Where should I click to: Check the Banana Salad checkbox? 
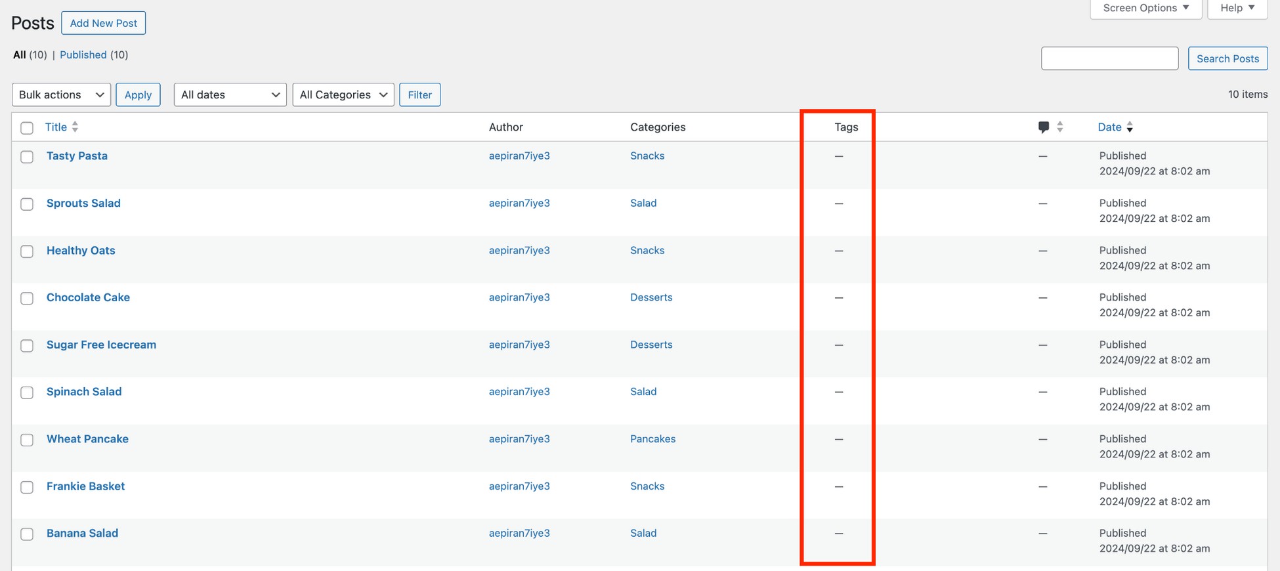(x=27, y=534)
